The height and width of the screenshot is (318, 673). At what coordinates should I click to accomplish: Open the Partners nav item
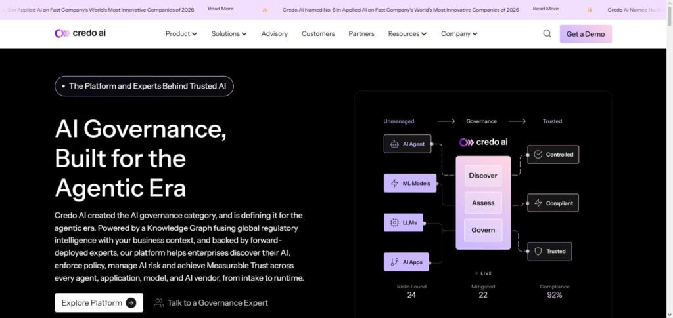pos(361,34)
